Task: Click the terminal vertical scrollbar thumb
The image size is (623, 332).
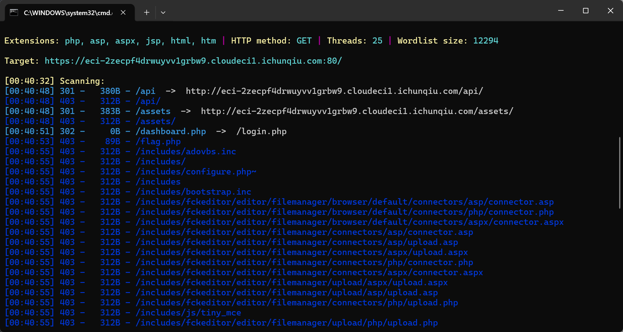Action: [620, 173]
